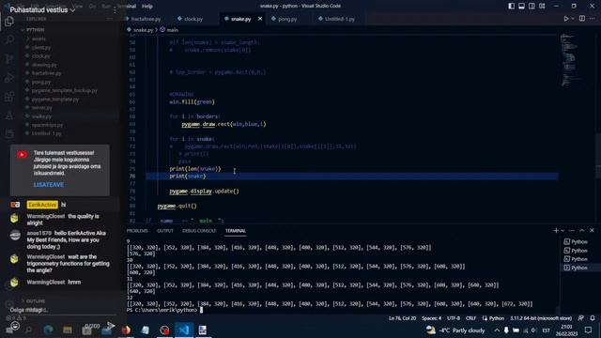The height and width of the screenshot is (338, 601).
Task: Close the snake.py tab
Action: 260,19
